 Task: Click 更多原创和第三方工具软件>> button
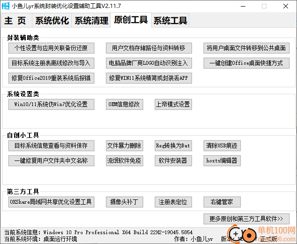(x=246, y=219)
